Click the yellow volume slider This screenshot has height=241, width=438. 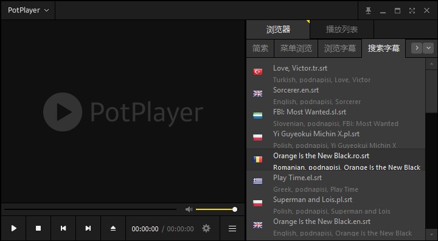click(x=216, y=209)
